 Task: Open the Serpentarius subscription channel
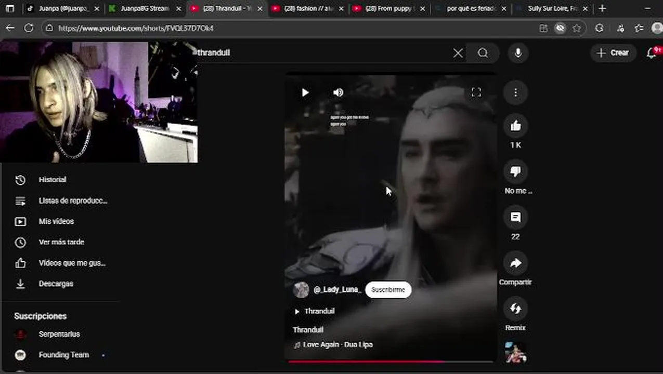pos(60,334)
